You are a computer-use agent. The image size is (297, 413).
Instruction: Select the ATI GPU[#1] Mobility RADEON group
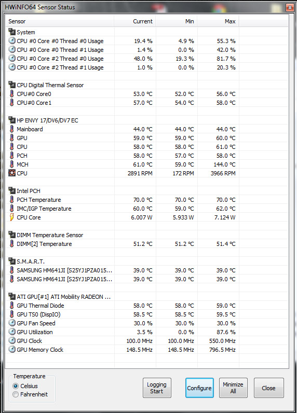tap(147, 297)
